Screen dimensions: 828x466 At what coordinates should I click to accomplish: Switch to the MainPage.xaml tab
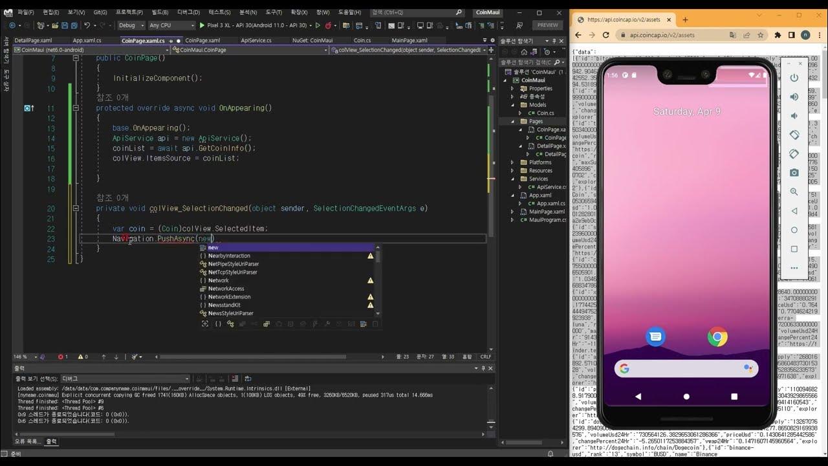409,40
